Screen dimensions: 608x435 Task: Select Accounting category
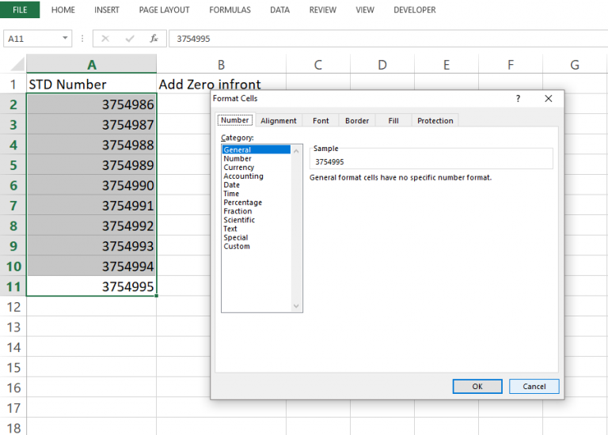[256, 176]
